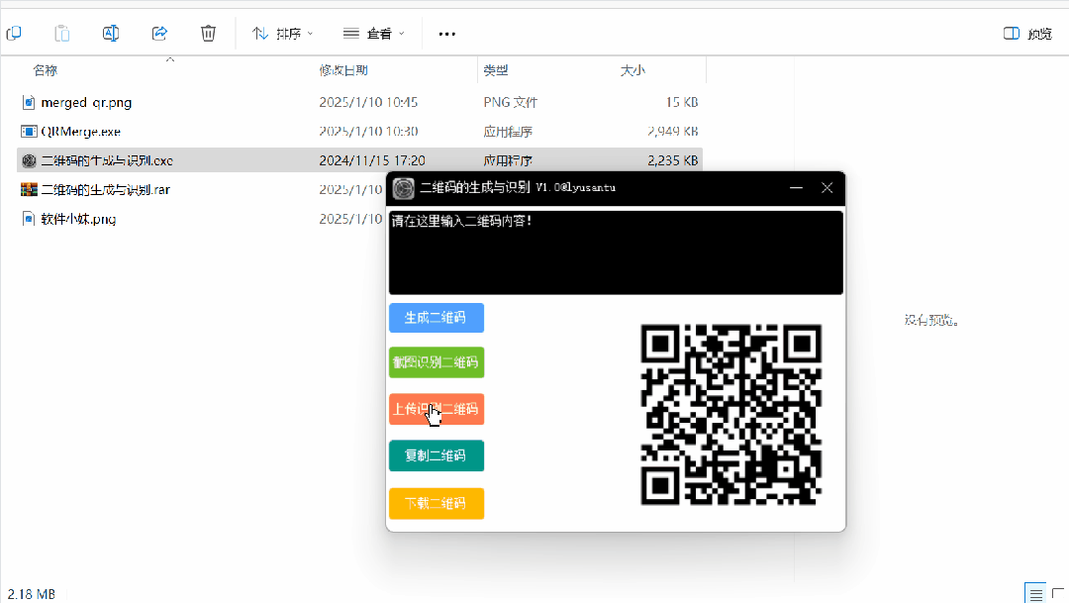Click the 生成二维码 generate button
This screenshot has height=603, width=1069.
(x=436, y=318)
